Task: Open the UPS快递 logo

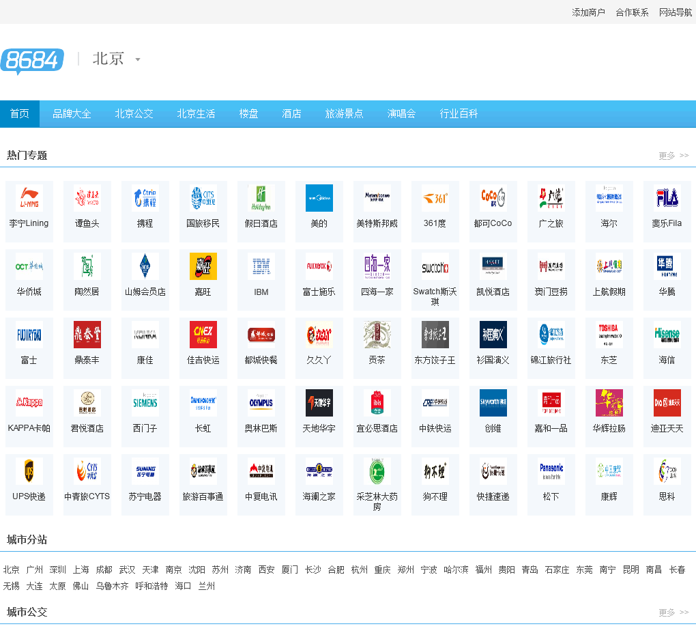Action: click(29, 471)
